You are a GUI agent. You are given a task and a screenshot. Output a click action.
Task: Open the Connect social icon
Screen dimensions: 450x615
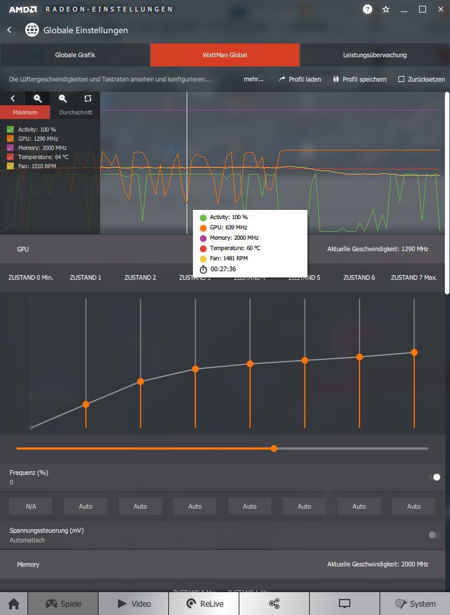click(x=274, y=604)
